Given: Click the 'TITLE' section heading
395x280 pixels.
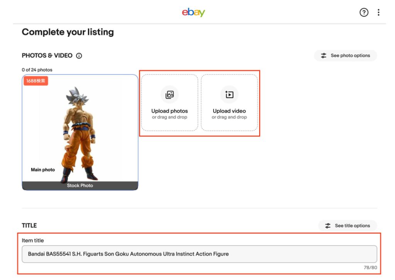Looking at the screenshot, I should pos(29,225).
